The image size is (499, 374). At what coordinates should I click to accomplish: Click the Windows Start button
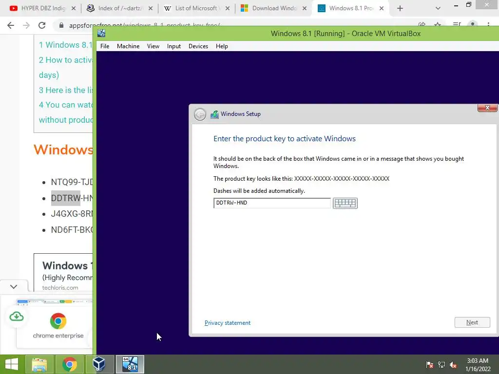[x=12, y=364]
